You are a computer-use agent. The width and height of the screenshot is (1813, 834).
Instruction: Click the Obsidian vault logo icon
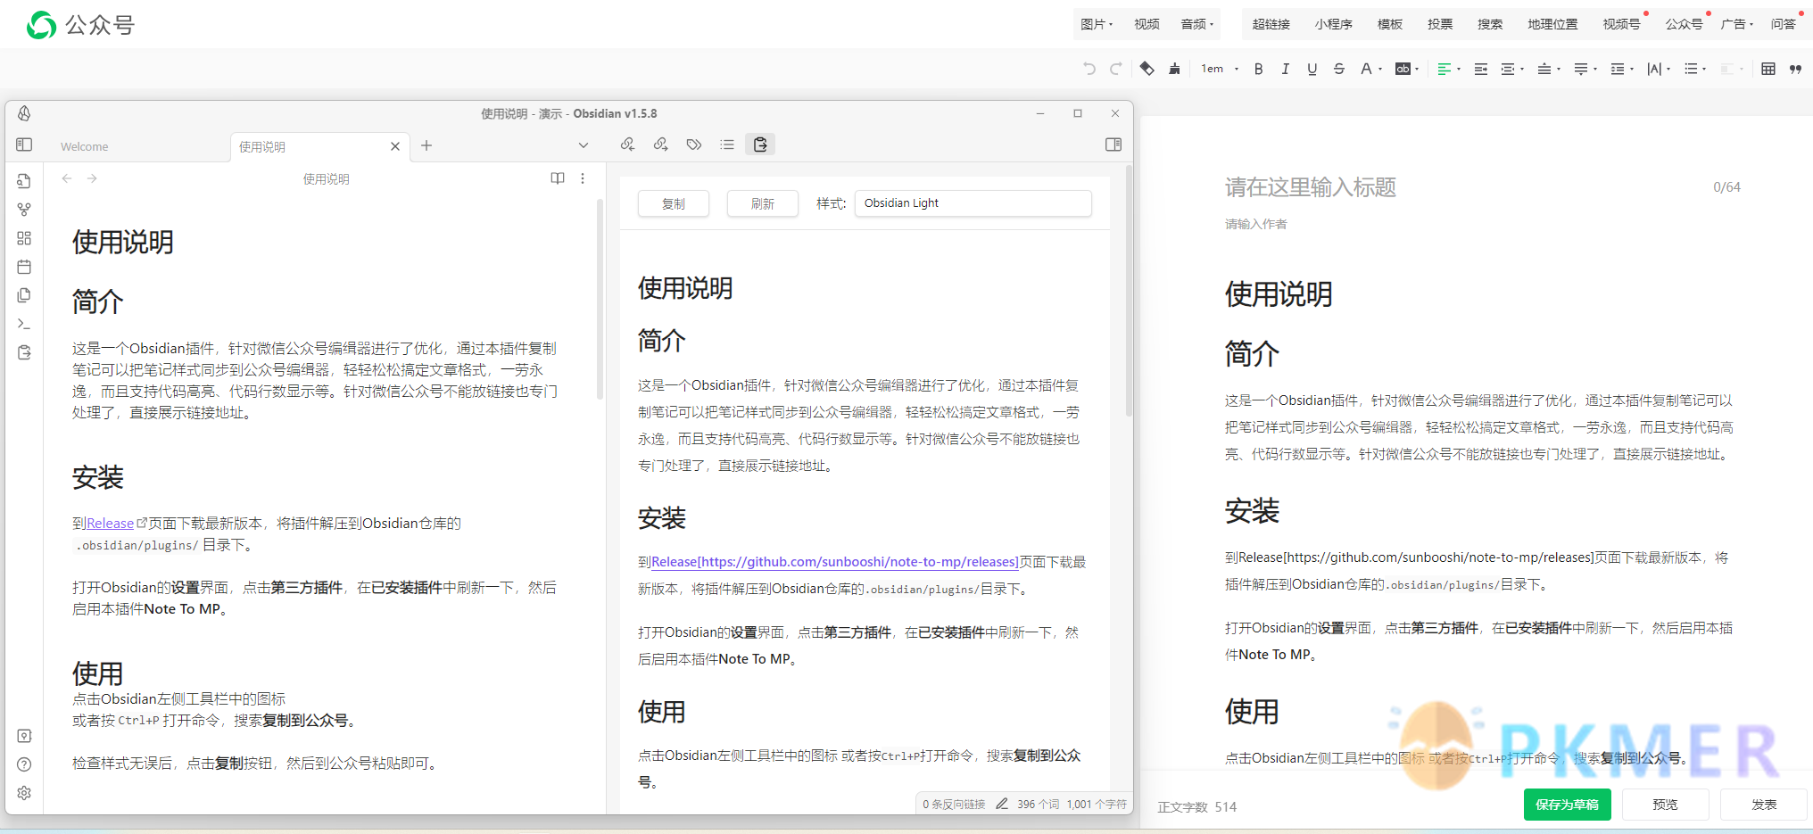[24, 113]
